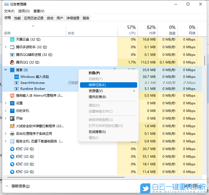Click the 你的手机 phone icon
This screenshot has width=209, height=195.
point(12,111)
